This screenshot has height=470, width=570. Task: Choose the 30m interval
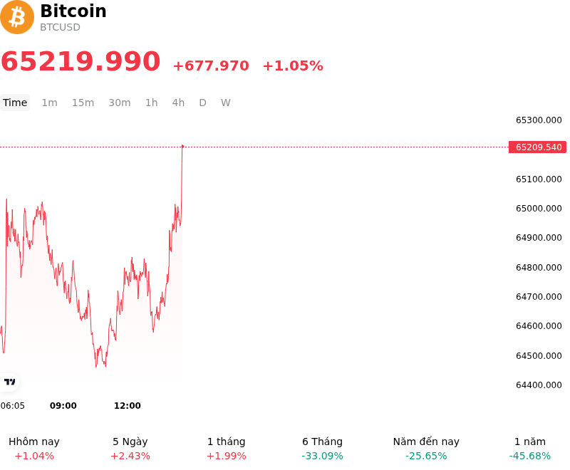click(120, 103)
